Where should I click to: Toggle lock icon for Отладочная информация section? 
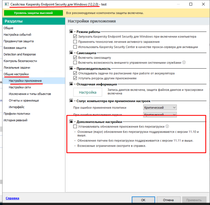71,84
